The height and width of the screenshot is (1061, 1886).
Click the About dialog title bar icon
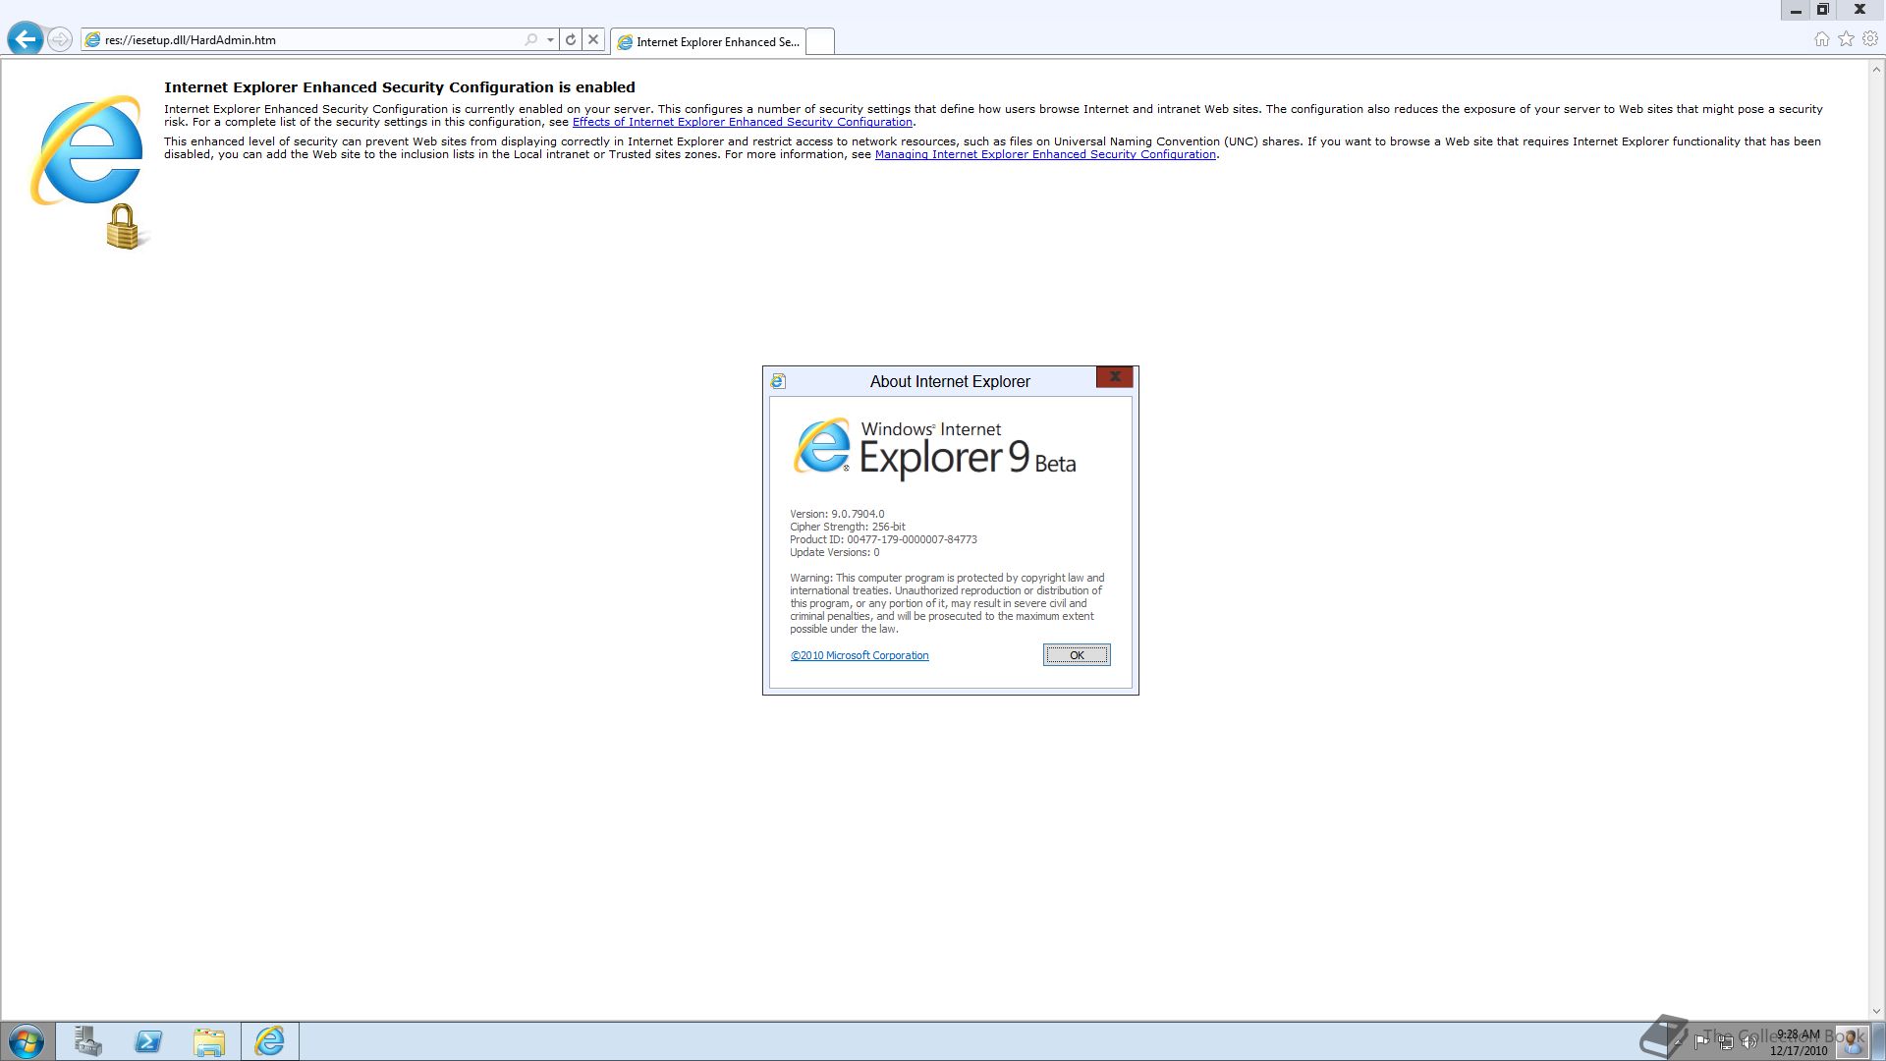click(x=778, y=381)
